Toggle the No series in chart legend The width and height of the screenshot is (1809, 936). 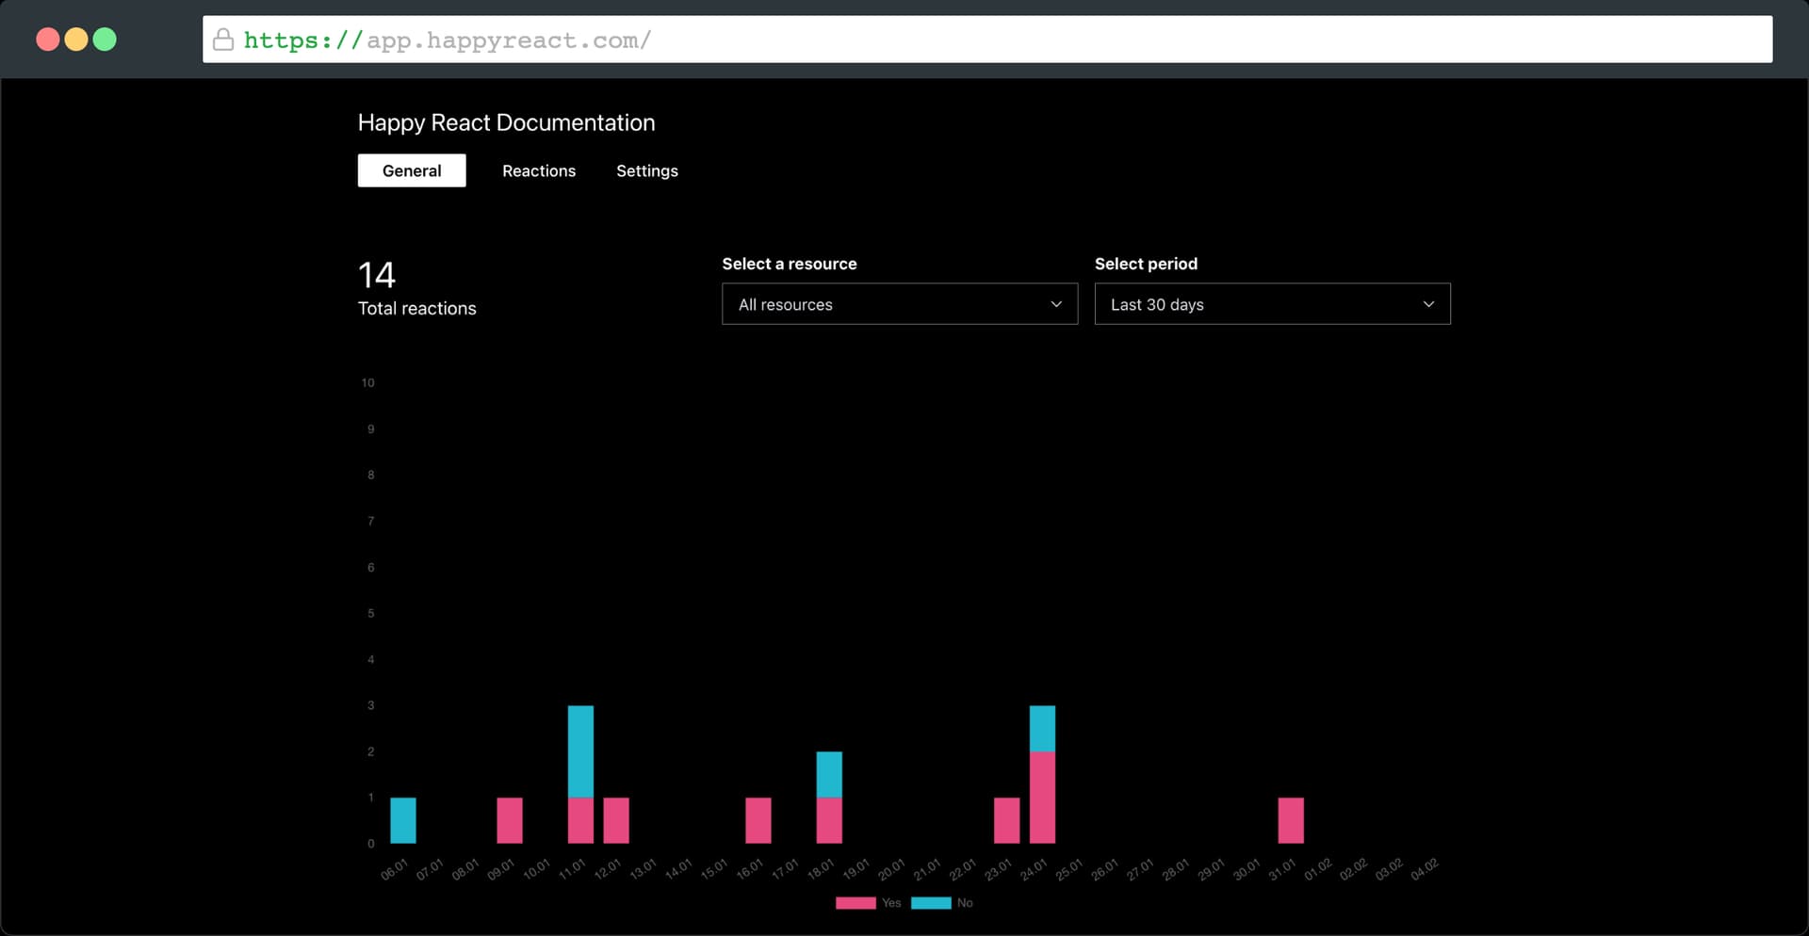pyautogui.click(x=965, y=903)
